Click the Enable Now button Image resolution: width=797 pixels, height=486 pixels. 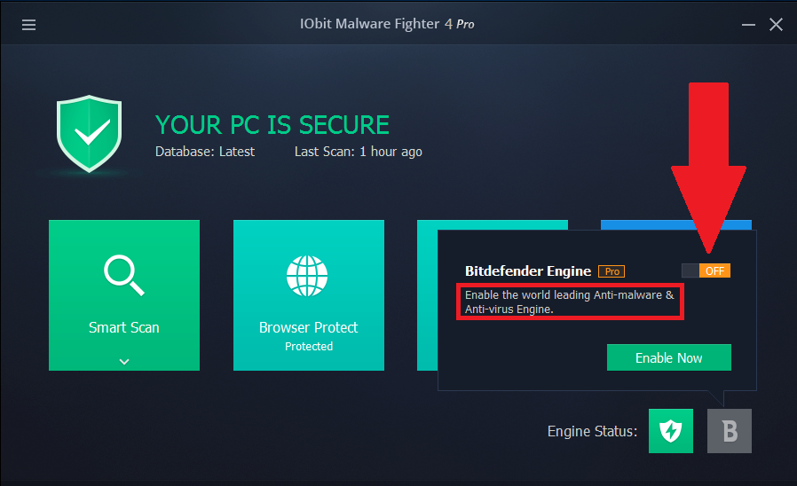669,357
